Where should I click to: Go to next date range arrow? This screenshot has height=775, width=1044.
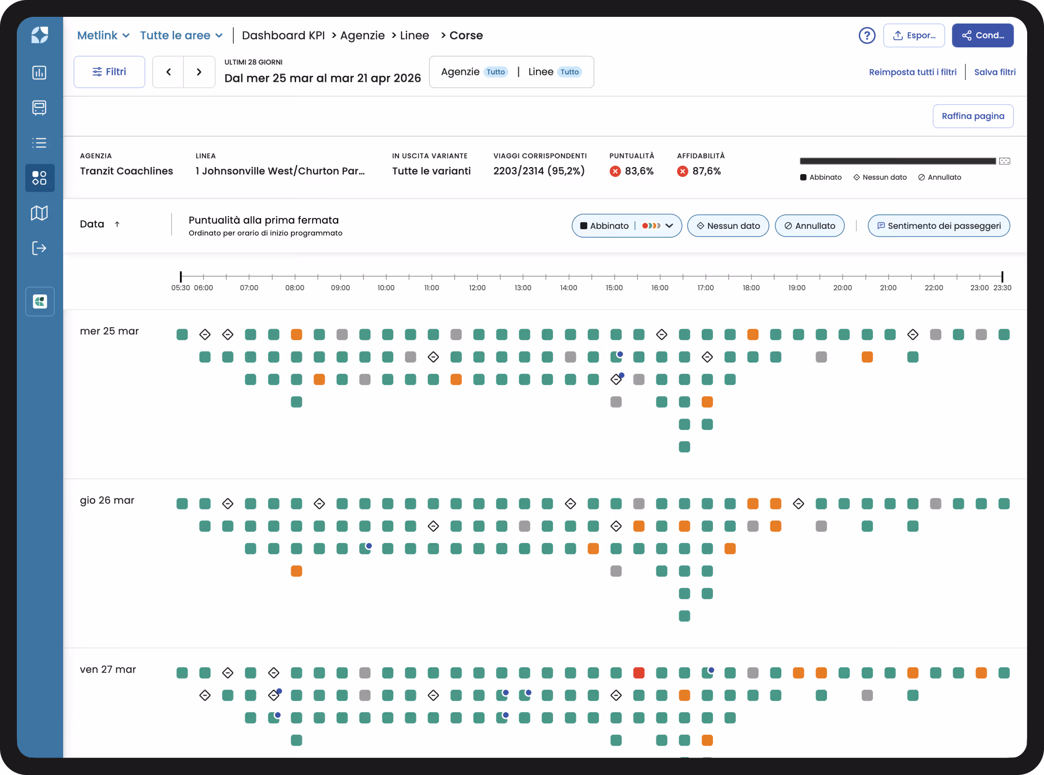[199, 72]
